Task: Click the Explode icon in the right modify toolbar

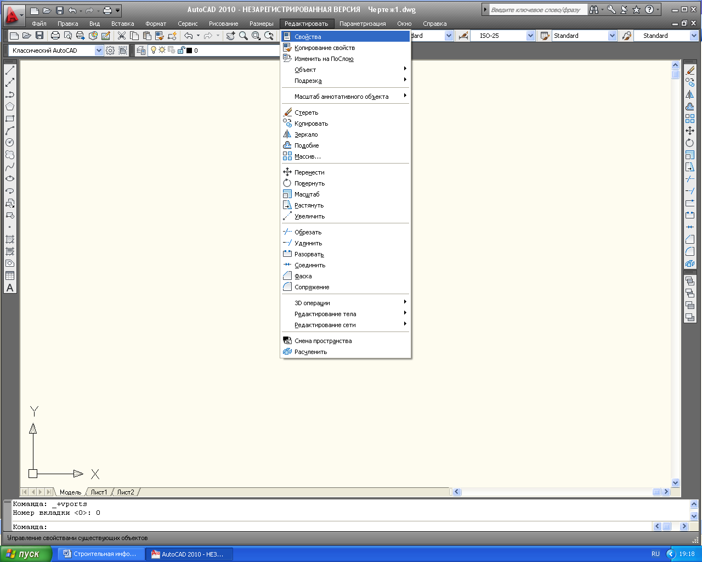Action: click(690, 263)
